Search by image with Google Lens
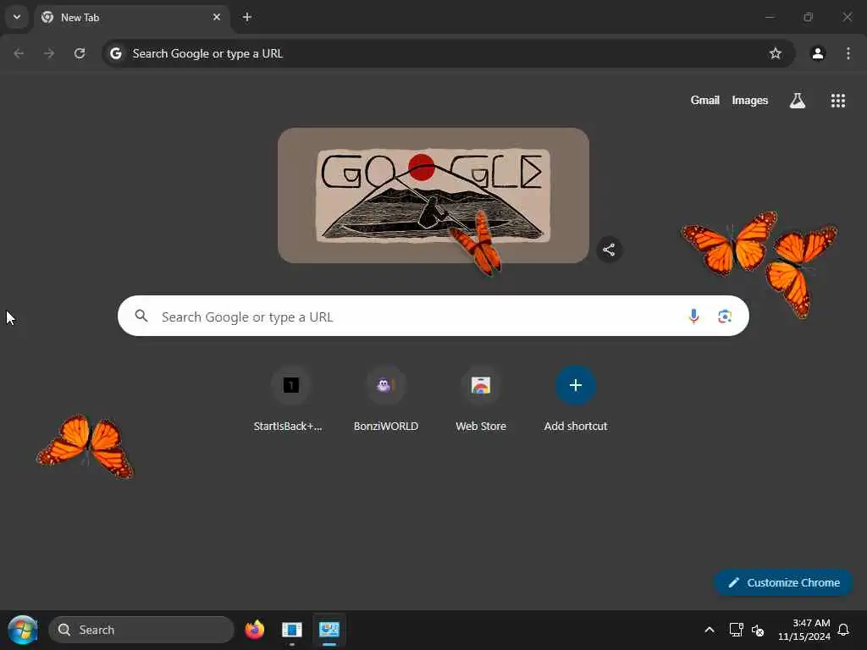 (x=725, y=317)
